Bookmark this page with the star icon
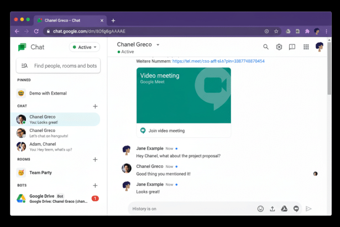 tap(276, 31)
